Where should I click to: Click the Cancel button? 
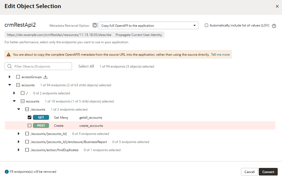249,172
